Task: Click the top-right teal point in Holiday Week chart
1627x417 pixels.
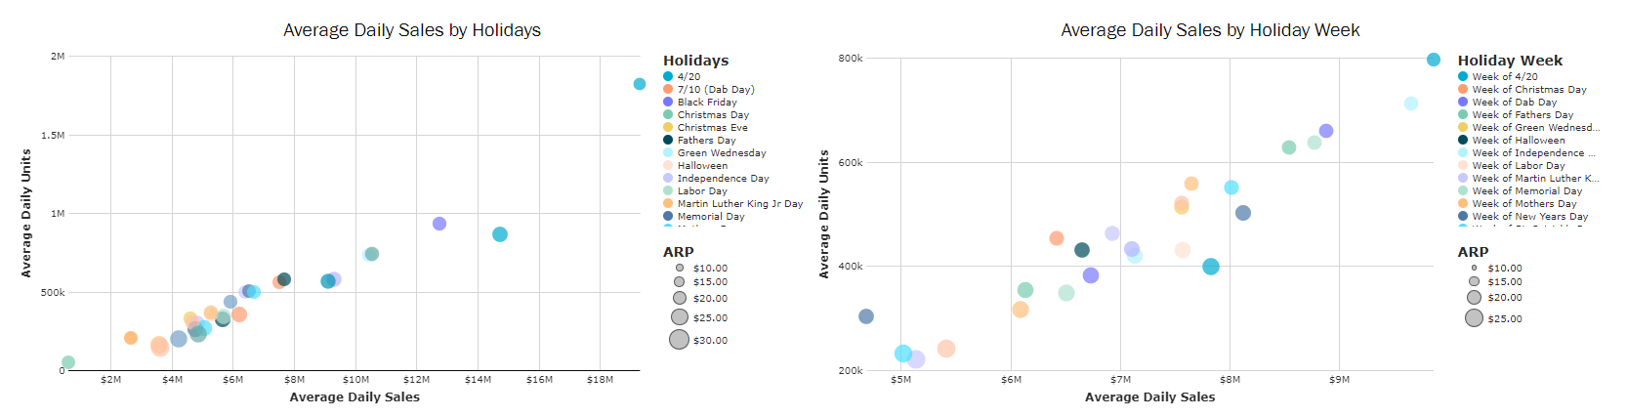Action: pos(1434,60)
